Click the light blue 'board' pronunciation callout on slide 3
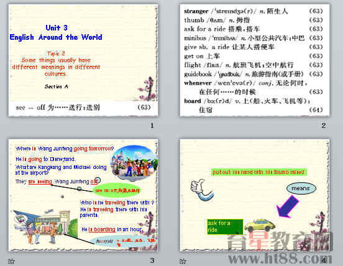The height and width of the screenshot is (266, 343). 124,241
